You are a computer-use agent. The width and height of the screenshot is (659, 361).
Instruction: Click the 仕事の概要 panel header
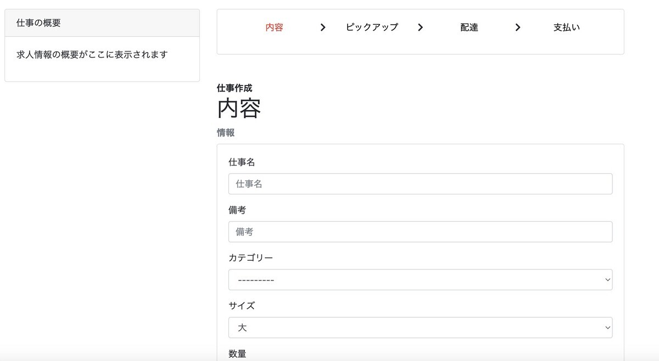[102, 23]
